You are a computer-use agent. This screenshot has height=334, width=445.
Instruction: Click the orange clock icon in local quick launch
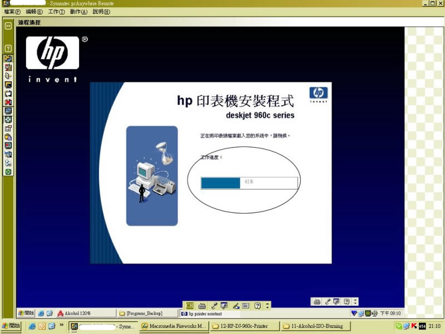tap(42, 326)
